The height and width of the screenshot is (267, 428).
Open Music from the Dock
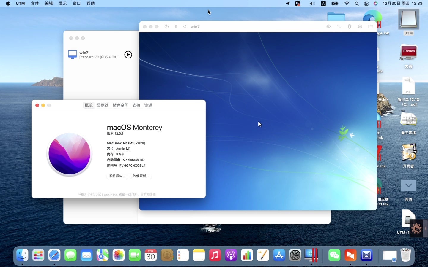click(x=215, y=255)
